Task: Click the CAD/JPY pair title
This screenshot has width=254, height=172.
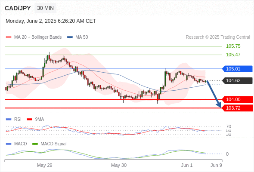Action: tap(18, 8)
